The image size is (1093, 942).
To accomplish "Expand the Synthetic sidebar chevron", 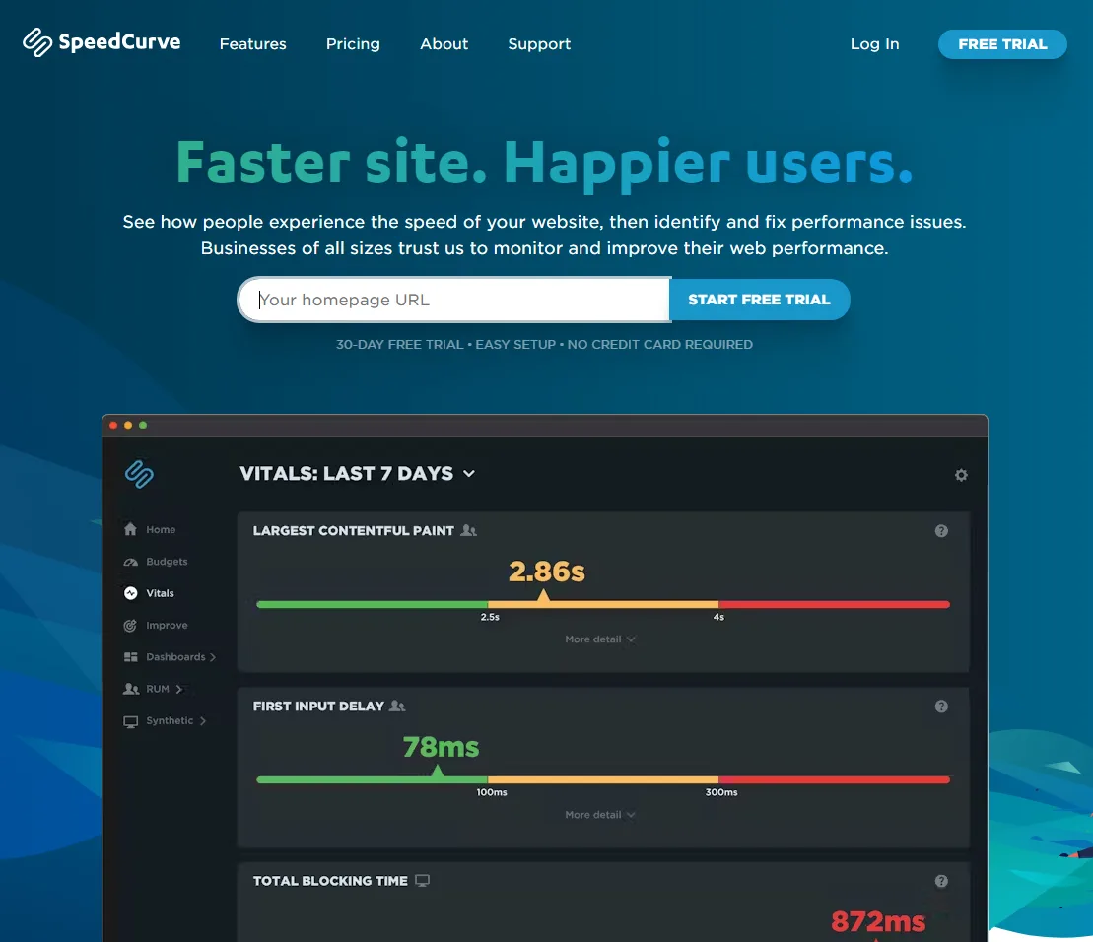I will 203,721.
